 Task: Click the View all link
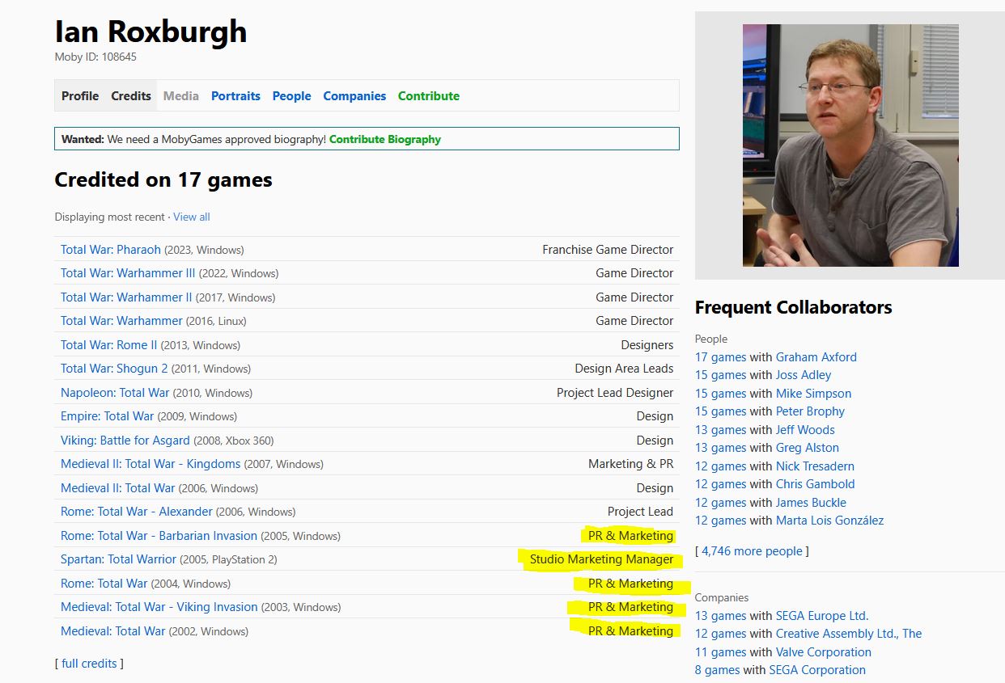point(192,217)
